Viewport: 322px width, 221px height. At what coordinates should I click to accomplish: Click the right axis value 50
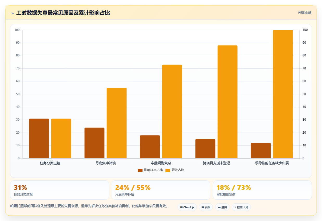304,94
